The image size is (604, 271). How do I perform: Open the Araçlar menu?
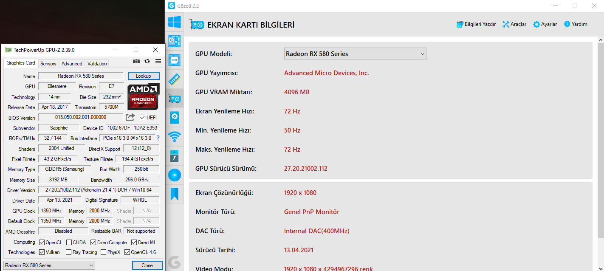(x=514, y=24)
